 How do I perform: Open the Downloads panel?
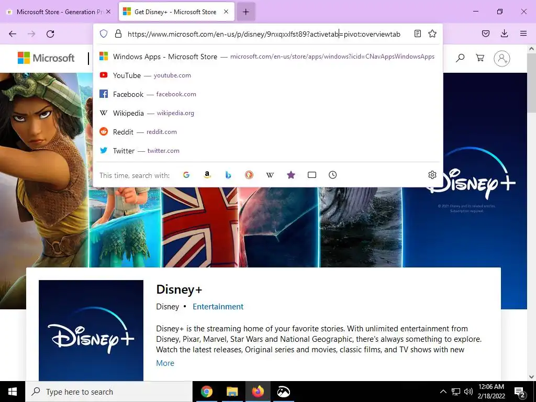click(504, 33)
